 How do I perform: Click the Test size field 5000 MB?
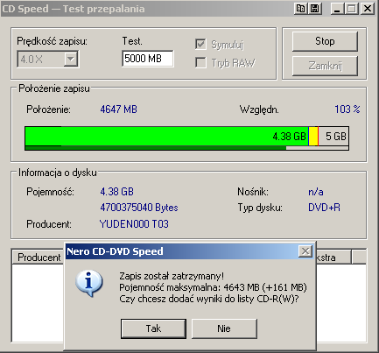148,59
